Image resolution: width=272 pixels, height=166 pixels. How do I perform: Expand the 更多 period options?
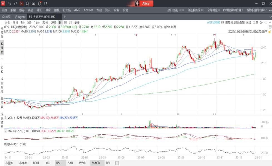point(77,22)
